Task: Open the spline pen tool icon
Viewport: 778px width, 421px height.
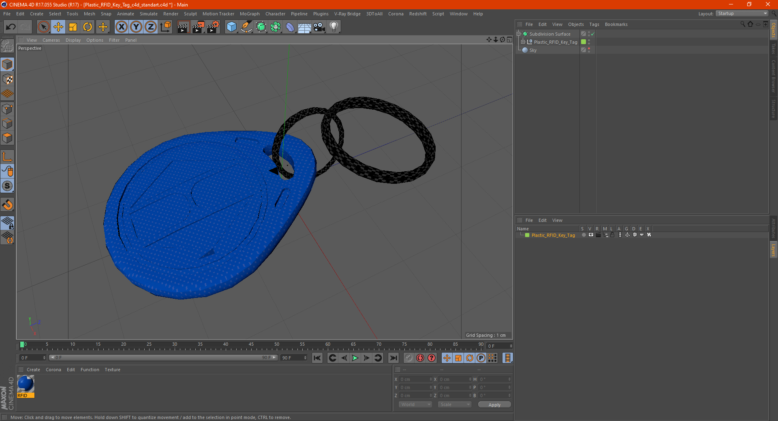Action: (246, 27)
